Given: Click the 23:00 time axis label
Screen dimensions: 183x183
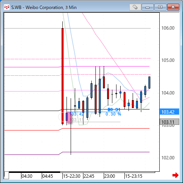Looking at the screenshot, I should [110, 176].
